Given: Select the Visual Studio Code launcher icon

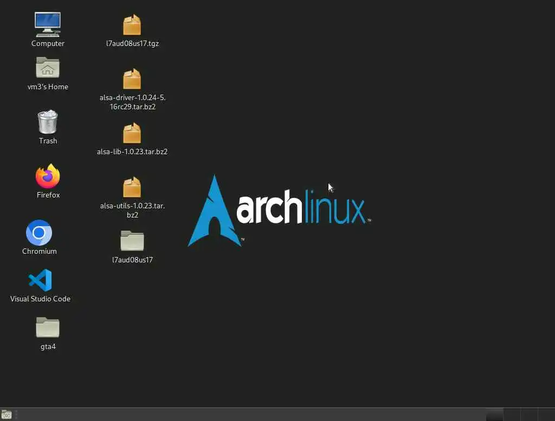Looking at the screenshot, I should (40, 280).
